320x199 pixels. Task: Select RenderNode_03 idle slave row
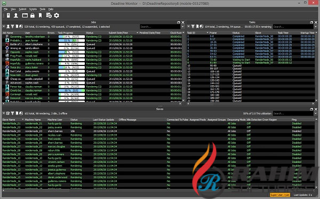point(158,131)
